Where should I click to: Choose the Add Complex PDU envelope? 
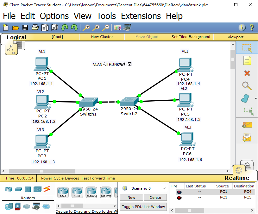click(x=247, y=137)
